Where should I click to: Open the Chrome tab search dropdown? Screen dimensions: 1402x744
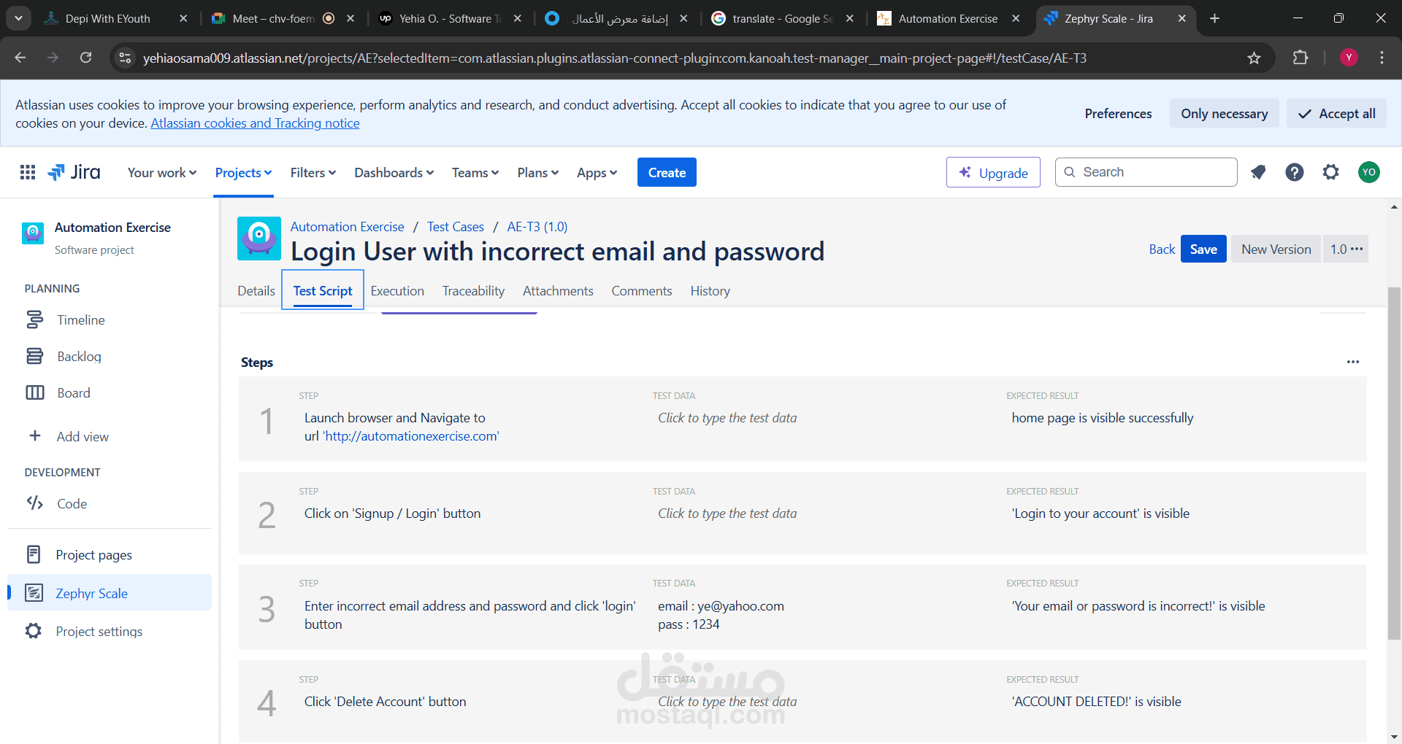18,18
